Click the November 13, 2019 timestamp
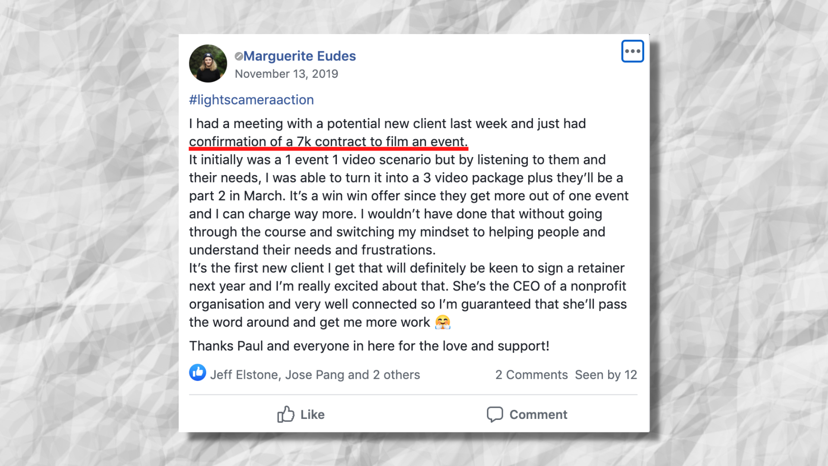 [286, 74]
